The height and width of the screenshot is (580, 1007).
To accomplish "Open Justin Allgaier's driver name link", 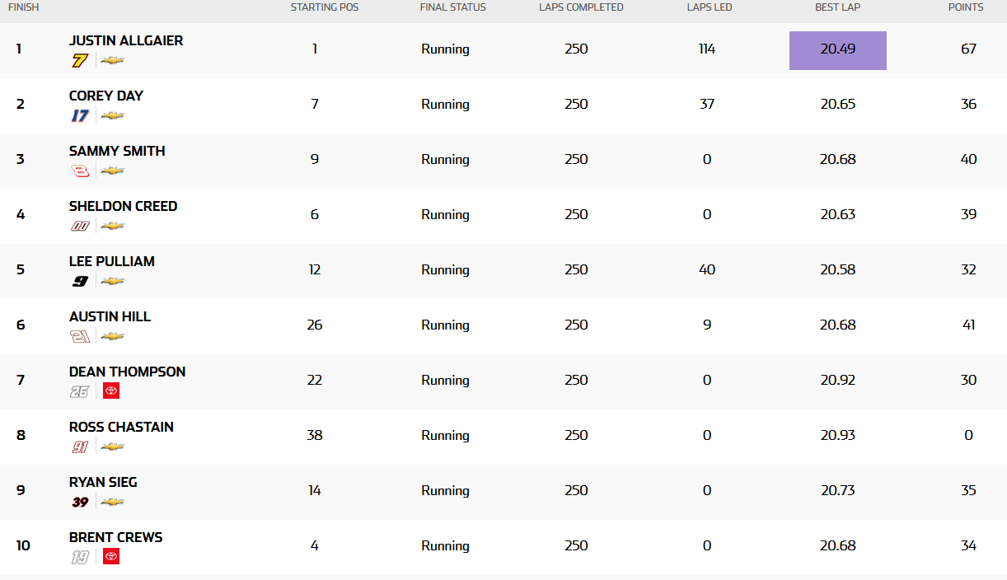I will coord(126,40).
